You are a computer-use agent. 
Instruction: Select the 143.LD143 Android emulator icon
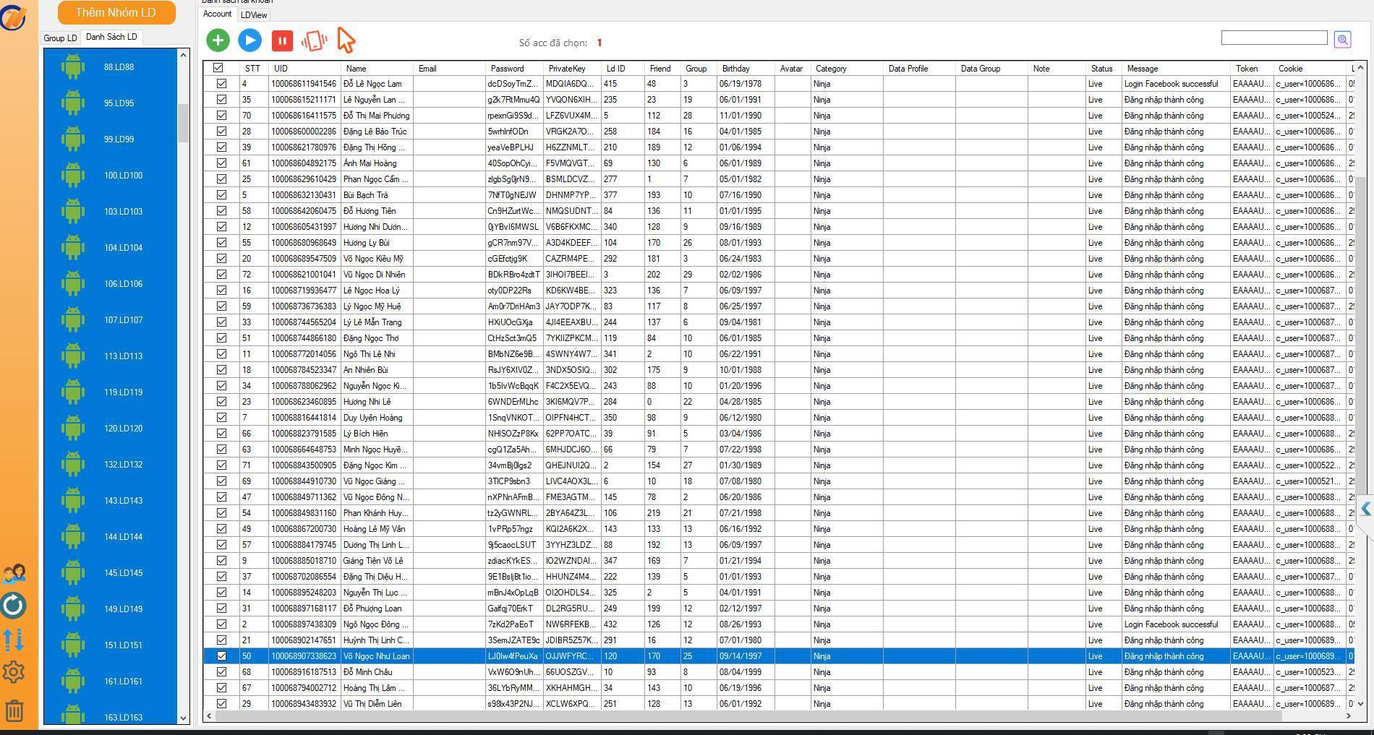click(x=72, y=500)
